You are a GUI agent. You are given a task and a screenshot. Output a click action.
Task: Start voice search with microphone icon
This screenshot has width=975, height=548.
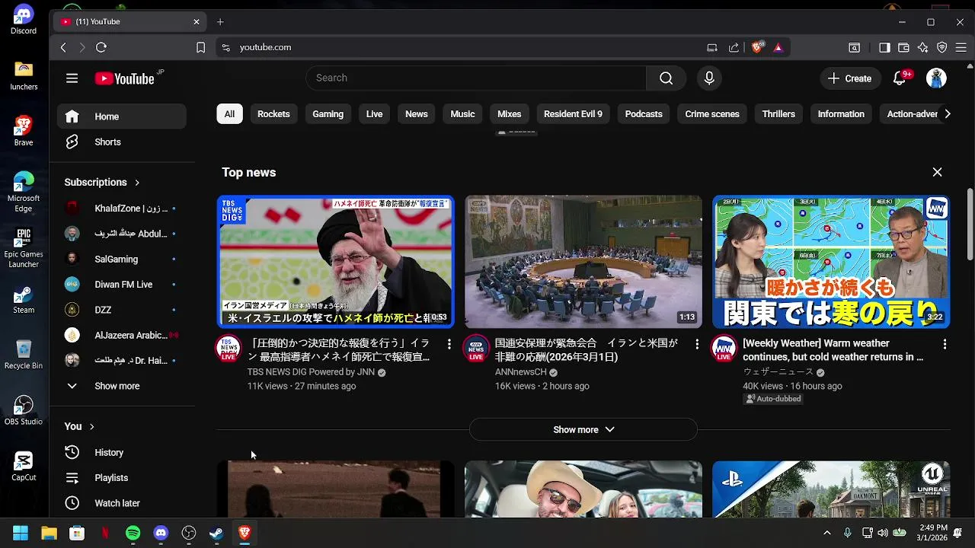tap(709, 78)
